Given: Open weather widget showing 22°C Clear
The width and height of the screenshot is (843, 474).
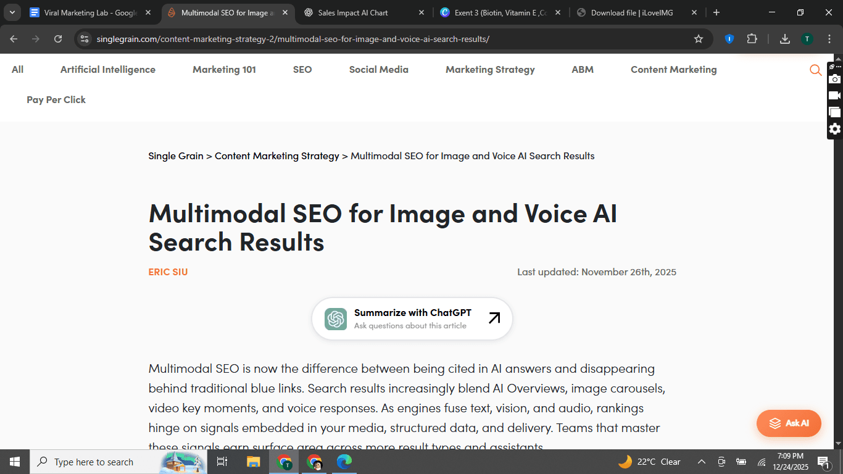Looking at the screenshot, I should (649, 462).
